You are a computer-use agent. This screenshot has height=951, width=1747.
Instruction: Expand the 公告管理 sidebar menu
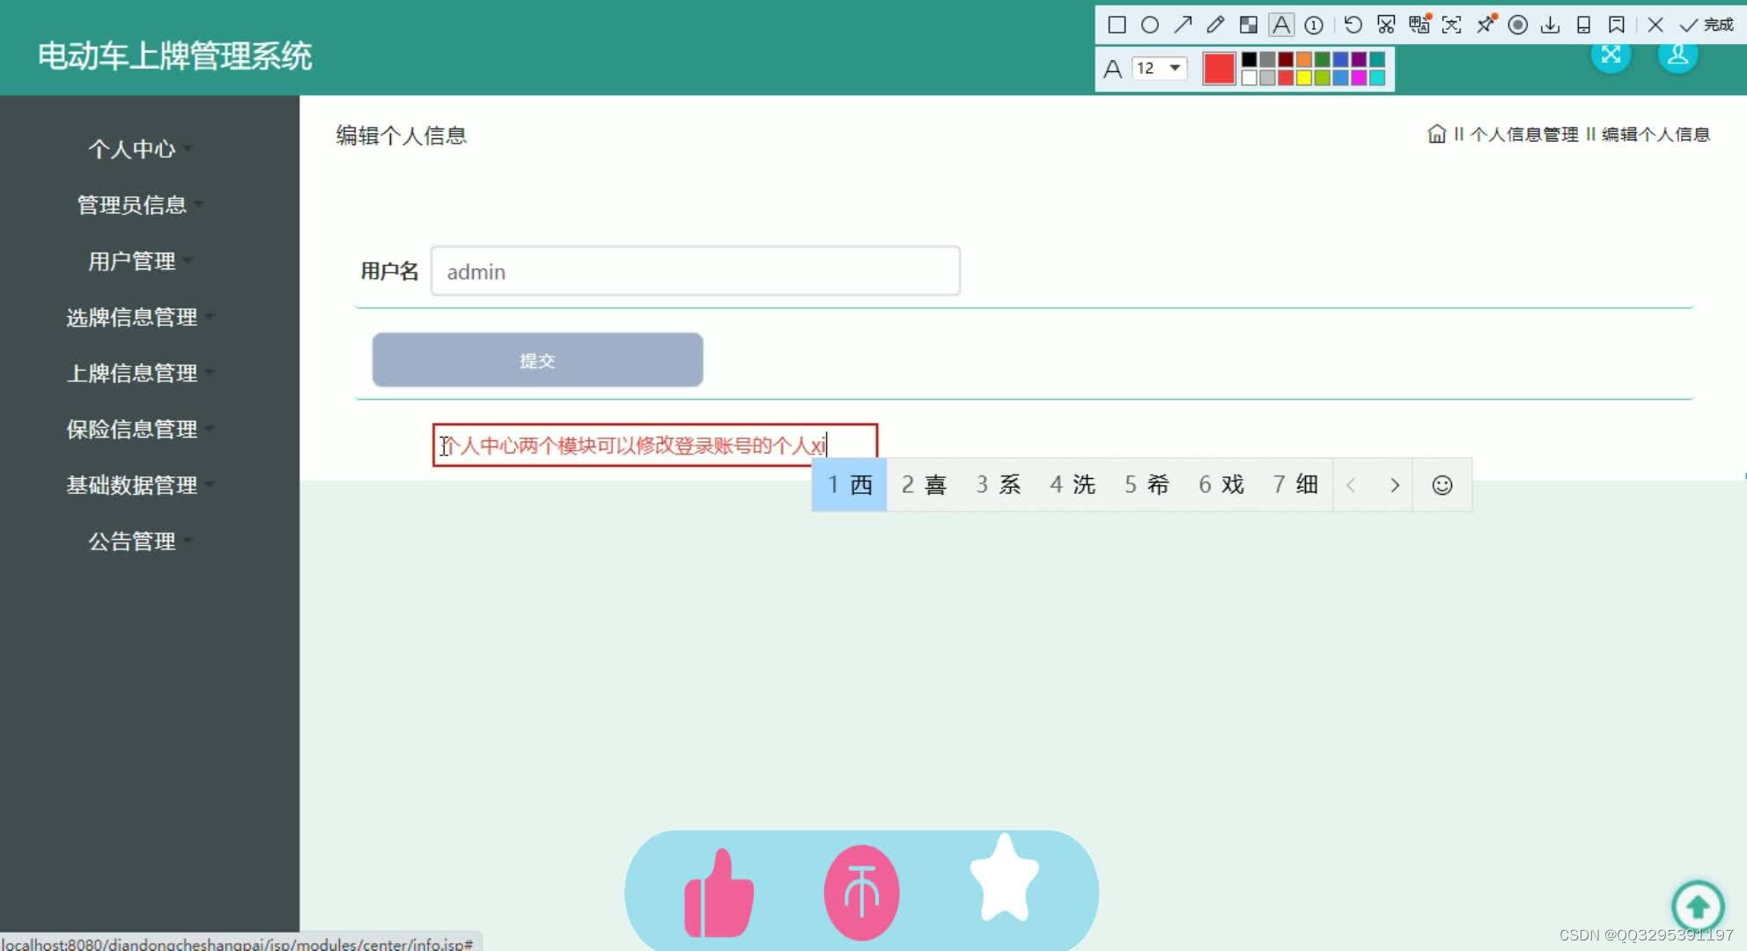coord(139,542)
